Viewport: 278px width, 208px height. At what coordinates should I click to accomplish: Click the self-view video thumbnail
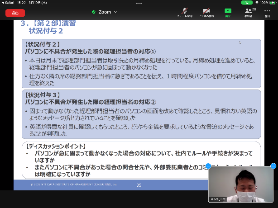[241, 184]
